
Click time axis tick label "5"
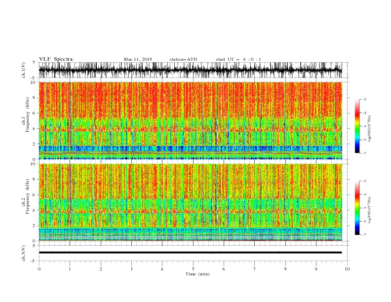click(x=193, y=269)
